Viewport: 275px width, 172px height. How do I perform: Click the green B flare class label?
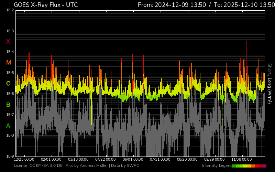(x=8, y=105)
